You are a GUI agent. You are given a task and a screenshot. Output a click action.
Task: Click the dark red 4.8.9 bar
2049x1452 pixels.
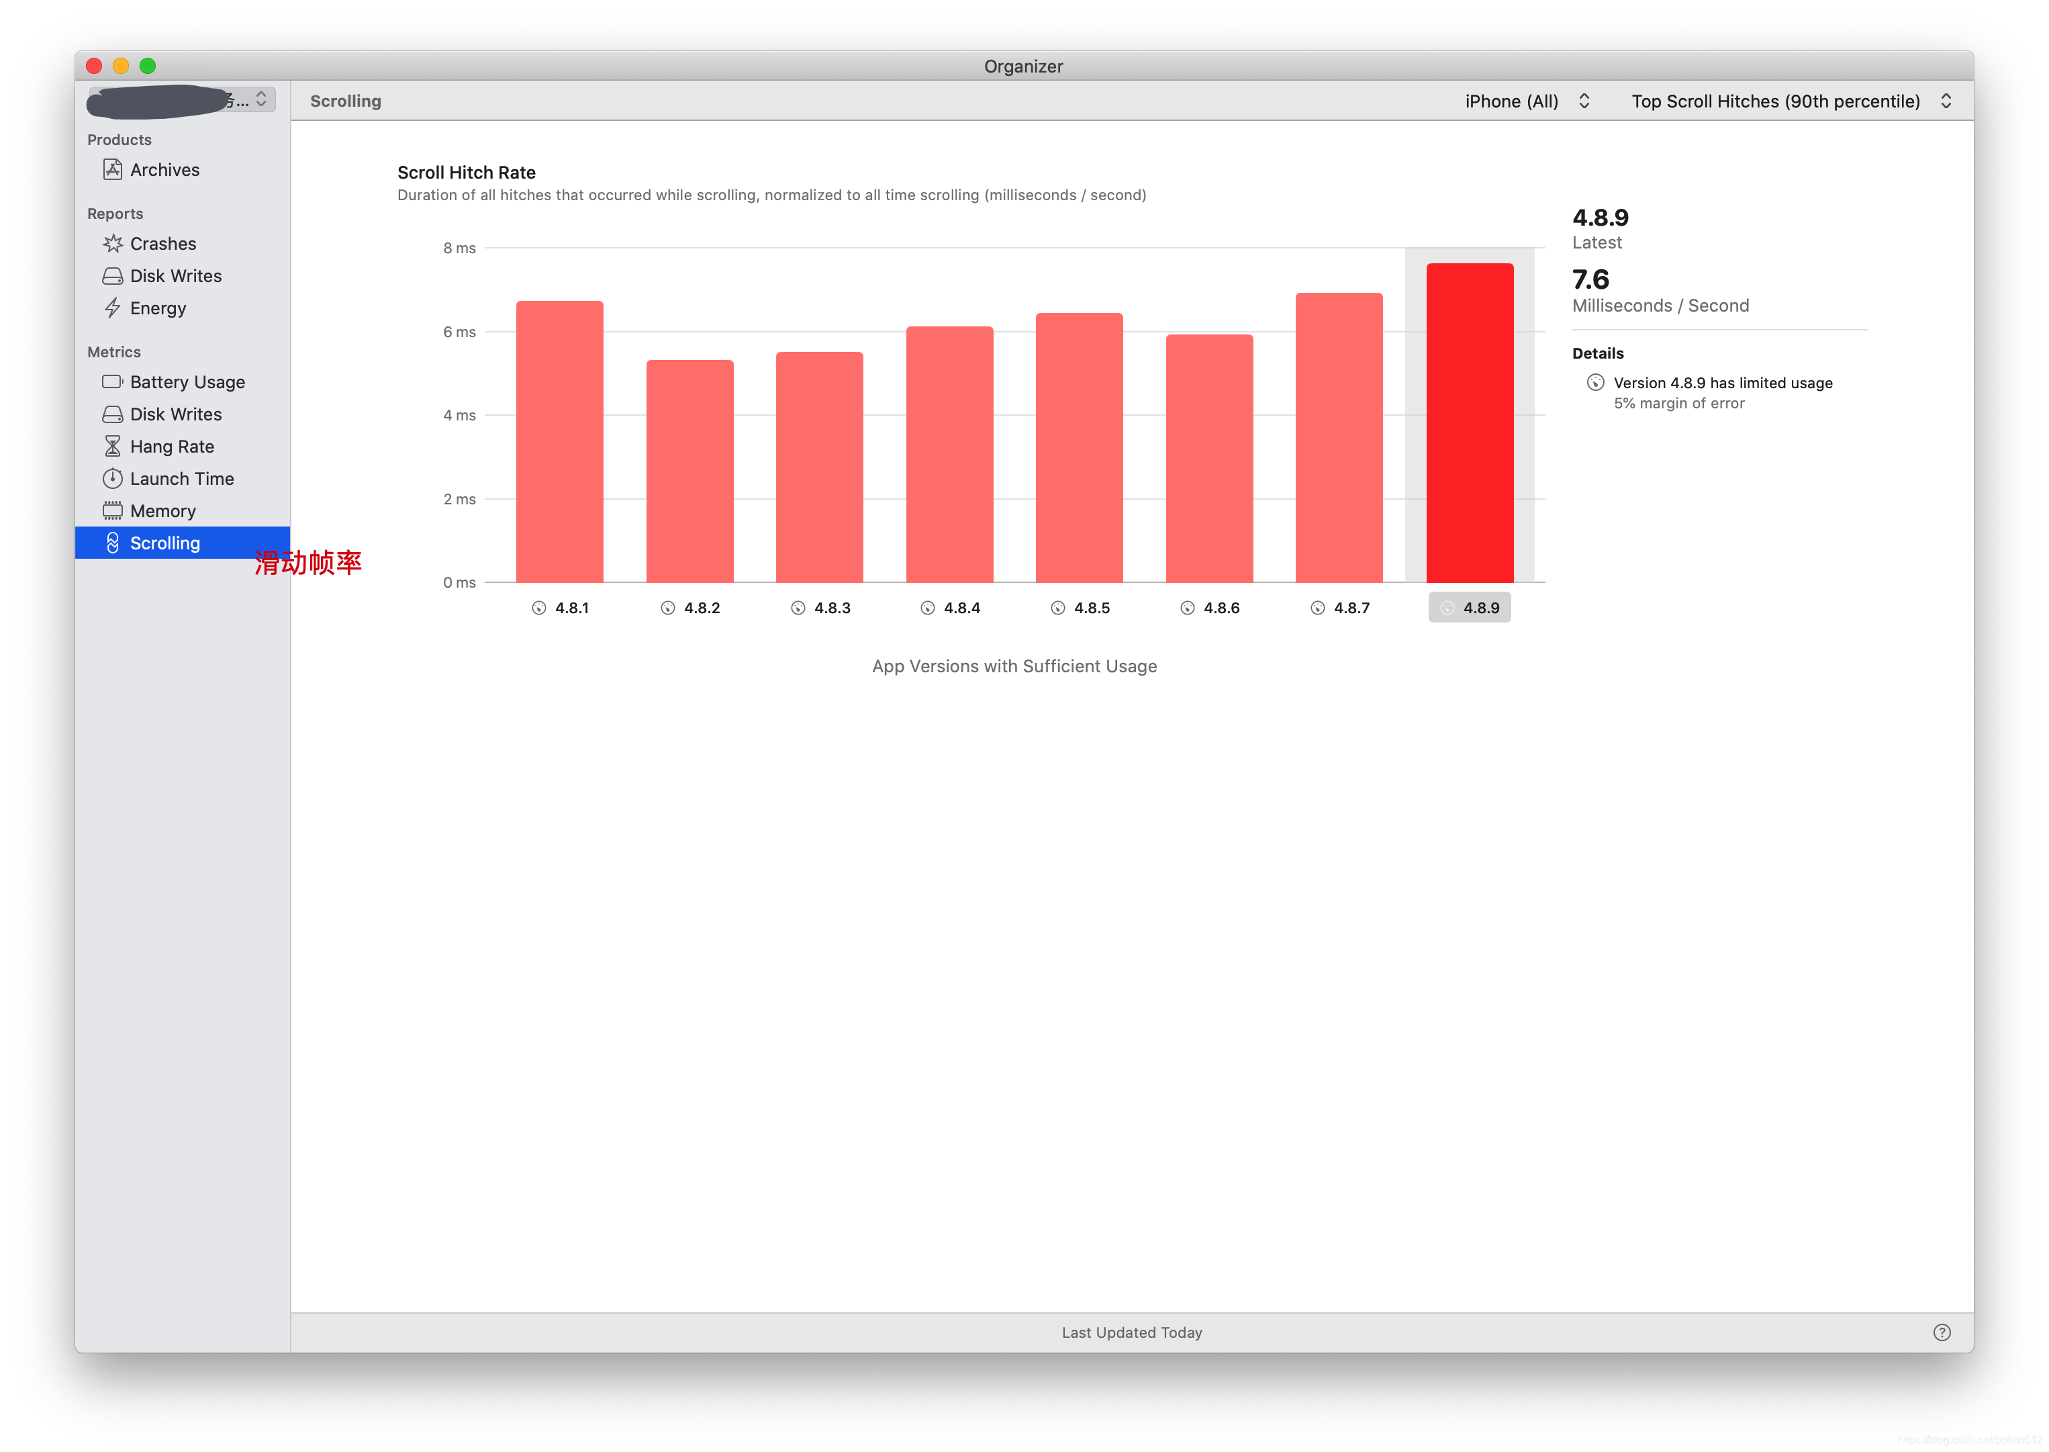(x=1469, y=422)
